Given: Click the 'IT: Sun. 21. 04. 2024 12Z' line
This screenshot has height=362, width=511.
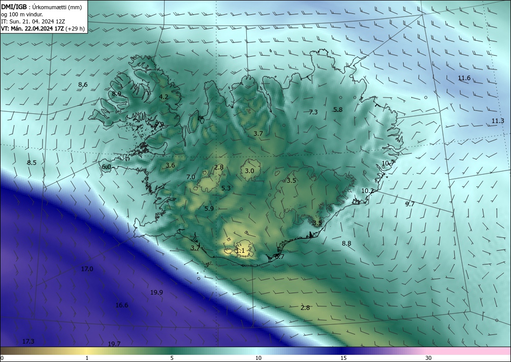Looking at the screenshot, I should tap(33, 21).
